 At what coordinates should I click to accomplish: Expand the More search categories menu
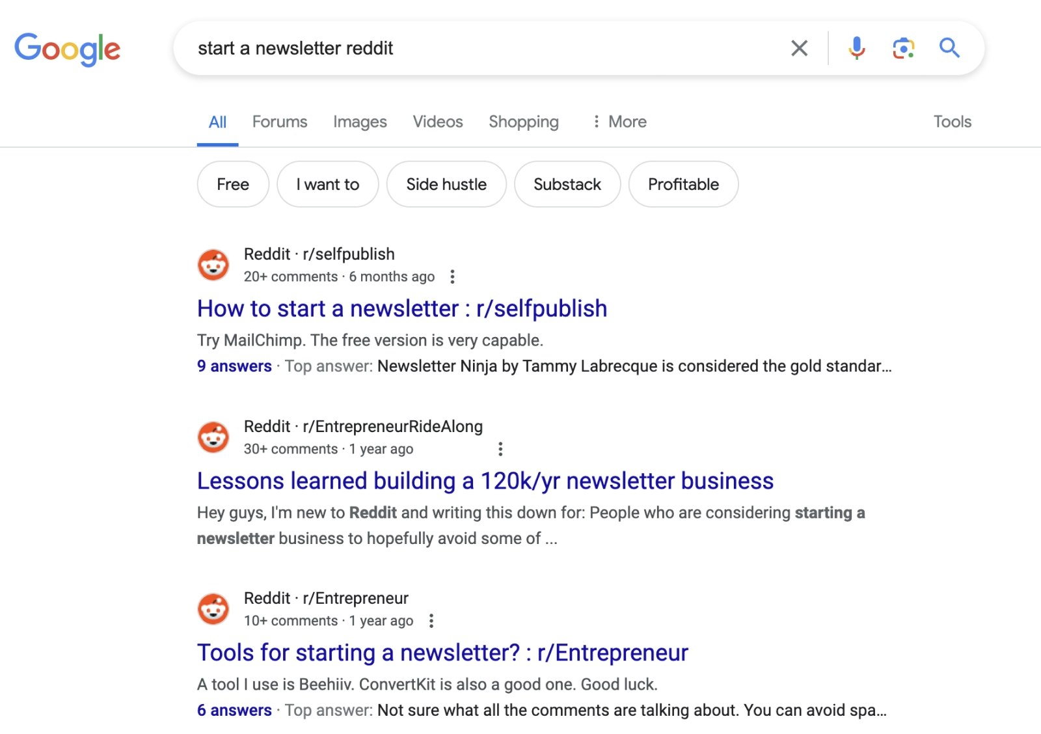tap(619, 122)
